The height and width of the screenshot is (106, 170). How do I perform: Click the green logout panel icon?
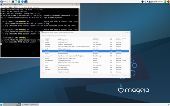[x=165, y=2]
